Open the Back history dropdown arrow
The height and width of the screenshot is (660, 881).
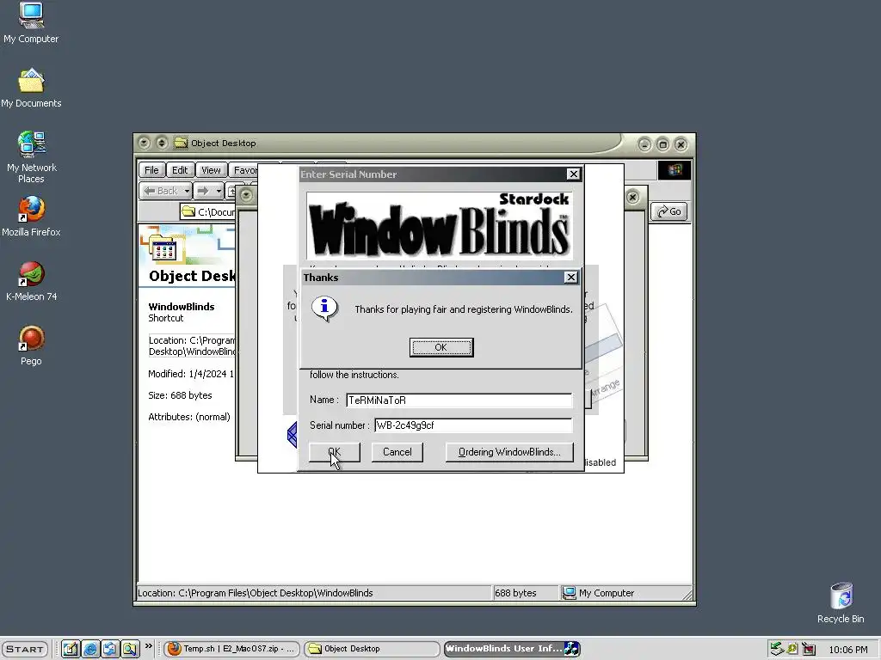click(x=187, y=191)
